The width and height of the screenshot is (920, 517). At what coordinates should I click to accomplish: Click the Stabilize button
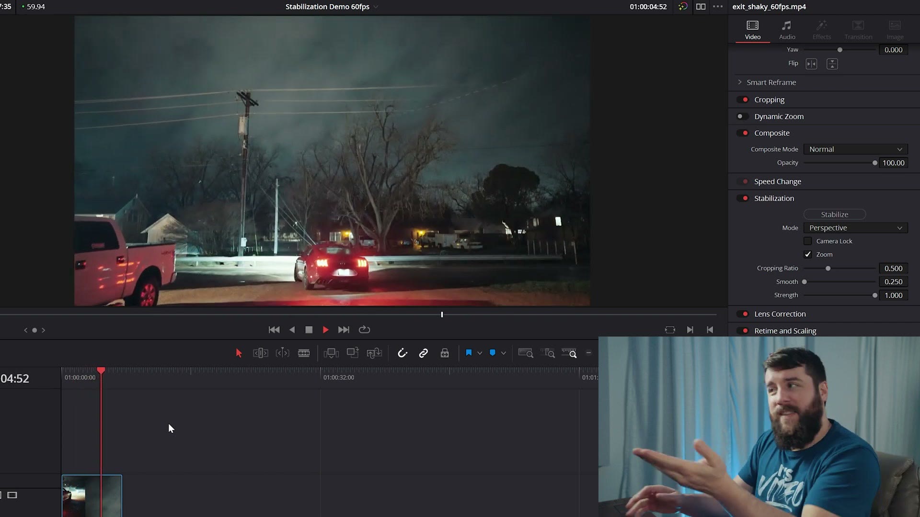[x=835, y=214]
